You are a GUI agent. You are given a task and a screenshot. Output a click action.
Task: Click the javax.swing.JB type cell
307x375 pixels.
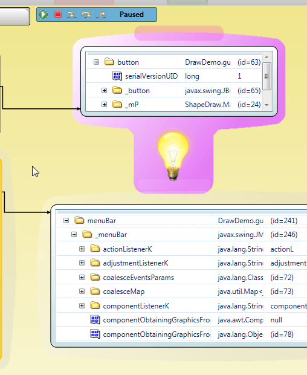[x=208, y=91]
